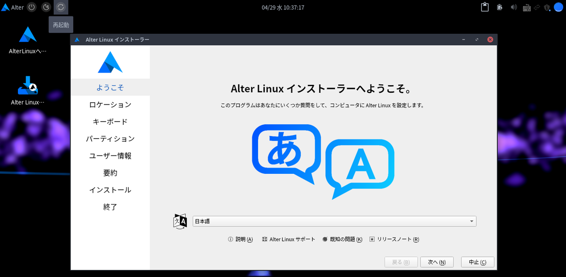Click the restart (再起動) icon in panel

point(61,7)
